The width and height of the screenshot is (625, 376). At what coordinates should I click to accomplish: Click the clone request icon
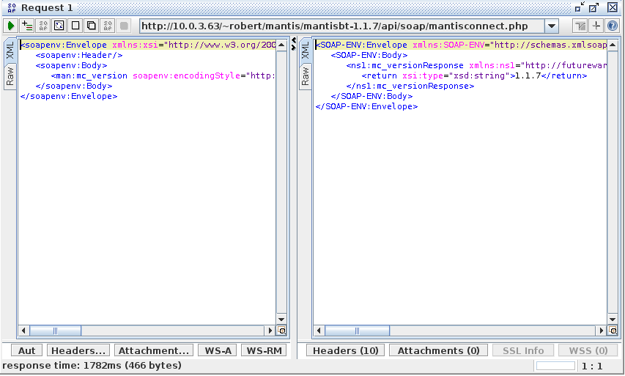click(92, 26)
